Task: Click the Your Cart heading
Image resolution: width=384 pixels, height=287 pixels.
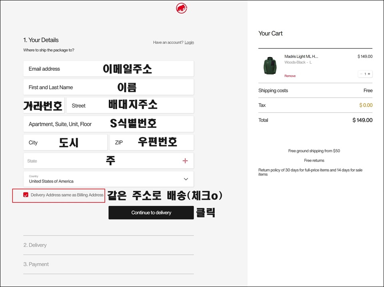Action: 270,33
